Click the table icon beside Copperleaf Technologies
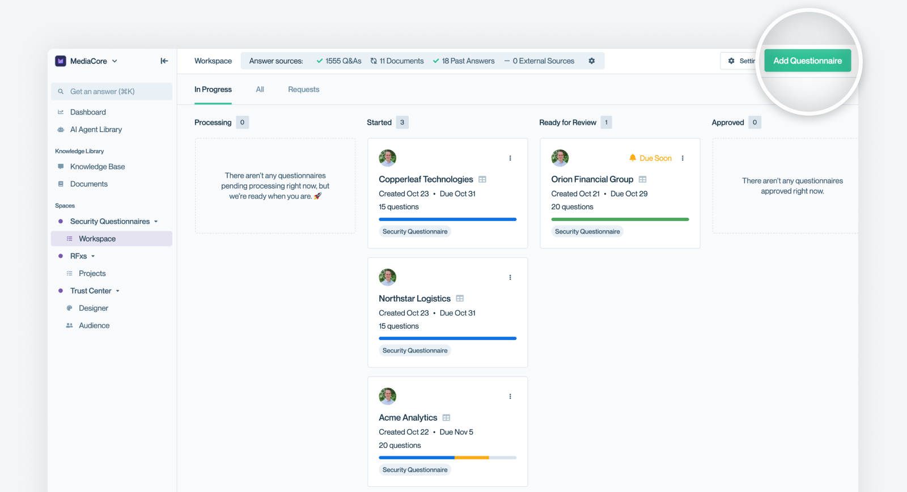This screenshot has height=492, width=907. (x=482, y=180)
